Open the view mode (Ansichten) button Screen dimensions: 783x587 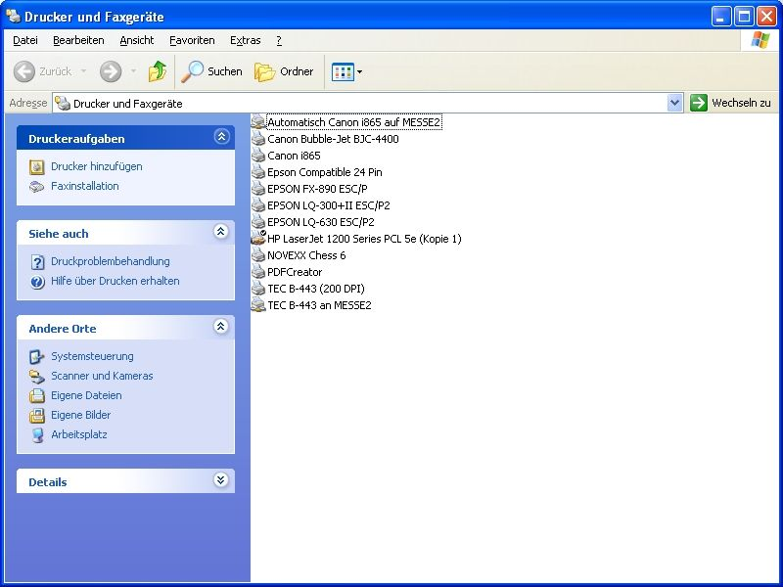pyautogui.click(x=343, y=71)
